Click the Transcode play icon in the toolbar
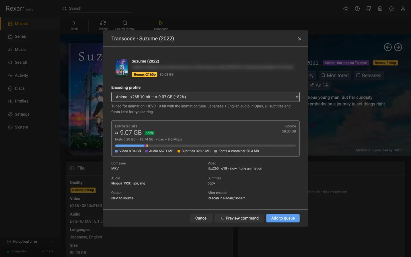The height and width of the screenshot is (257, 411). coord(161,25)
